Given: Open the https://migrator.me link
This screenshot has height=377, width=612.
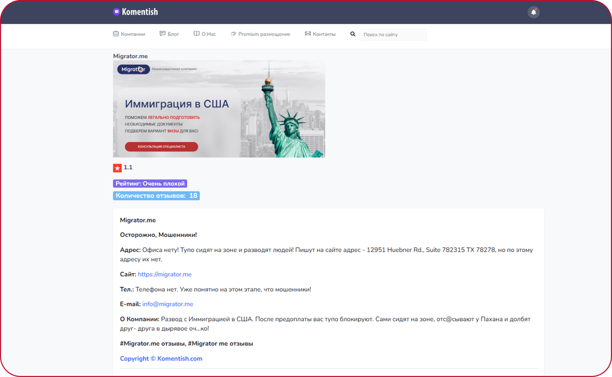Looking at the screenshot, I should (x=165, y=274).
